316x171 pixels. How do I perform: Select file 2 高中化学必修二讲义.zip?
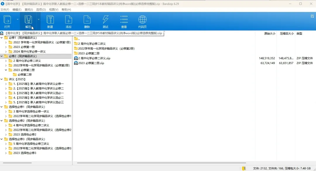(94, 58)
